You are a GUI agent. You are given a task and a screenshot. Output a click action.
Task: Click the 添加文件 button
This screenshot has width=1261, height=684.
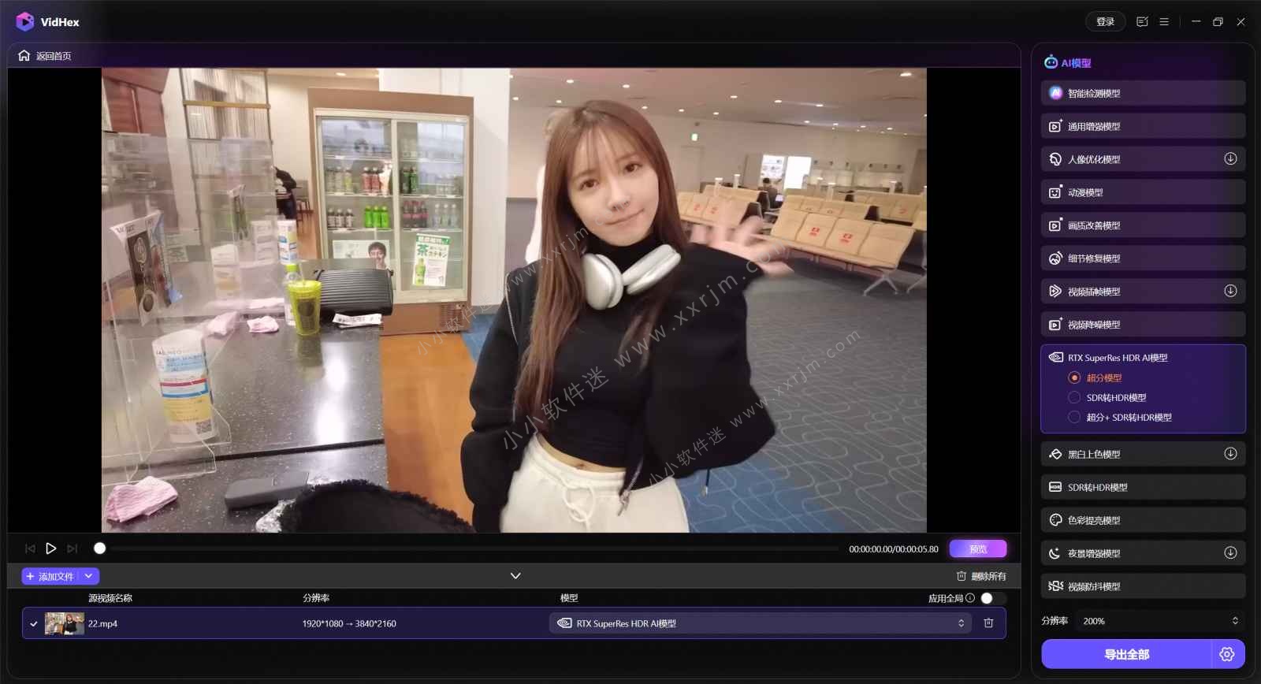(50, 576)
